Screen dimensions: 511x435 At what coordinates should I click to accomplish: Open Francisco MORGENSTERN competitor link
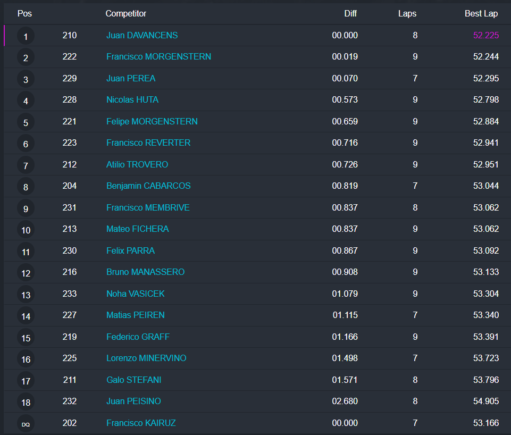(x=158, y=56)
